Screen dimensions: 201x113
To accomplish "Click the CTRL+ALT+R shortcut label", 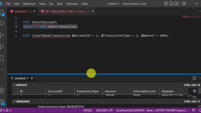I will pyautogui.click(x=192, y=85).
